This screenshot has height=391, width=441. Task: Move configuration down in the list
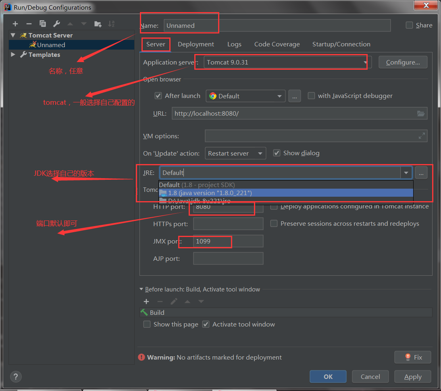(x=83, y=24)
